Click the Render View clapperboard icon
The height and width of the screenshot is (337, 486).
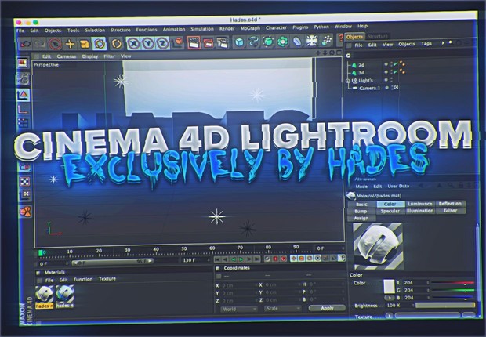point(194,43)
